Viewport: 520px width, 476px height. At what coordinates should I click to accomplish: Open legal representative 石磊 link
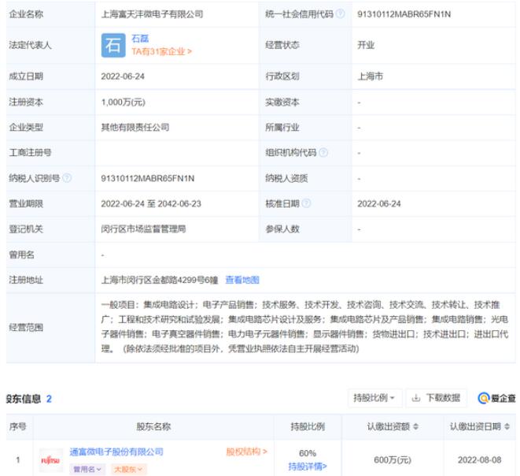pyautogui.click(x=140, y=39)
